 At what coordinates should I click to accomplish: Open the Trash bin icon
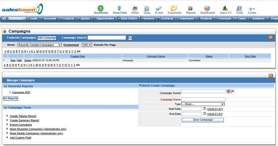pyautogui.click(x=239, y=8)
